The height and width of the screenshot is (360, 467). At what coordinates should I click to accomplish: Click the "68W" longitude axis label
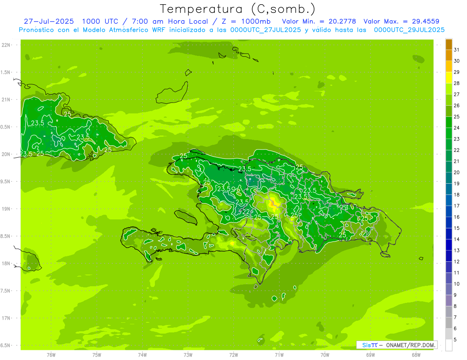(x=416, y=355)
